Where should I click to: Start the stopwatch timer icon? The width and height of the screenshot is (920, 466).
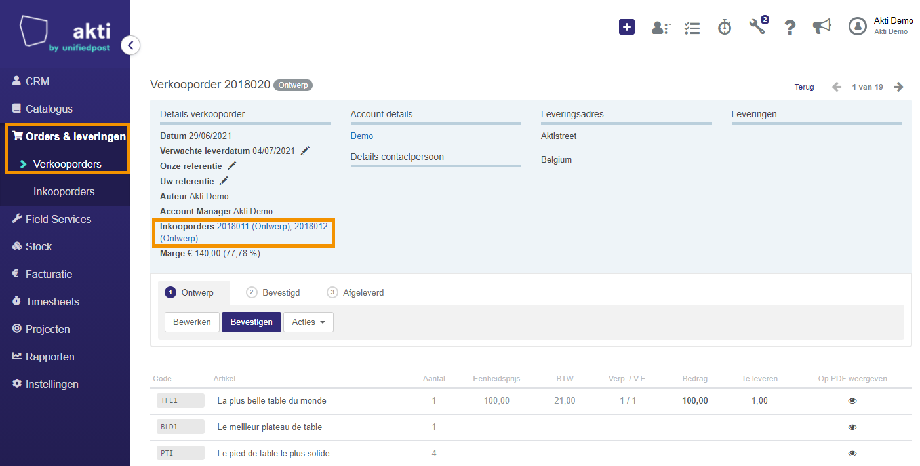[x=725, y=27]
